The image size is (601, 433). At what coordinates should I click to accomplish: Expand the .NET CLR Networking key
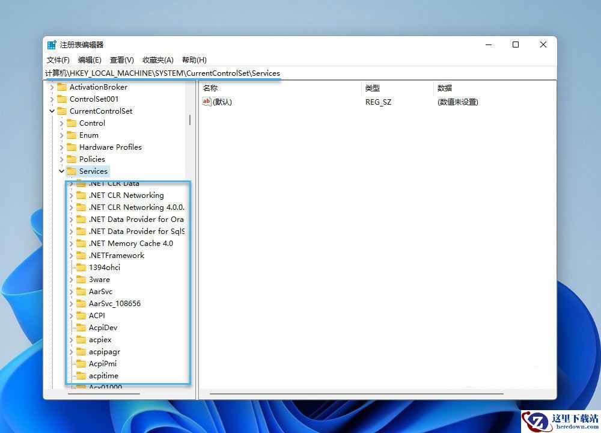point(72,195)
